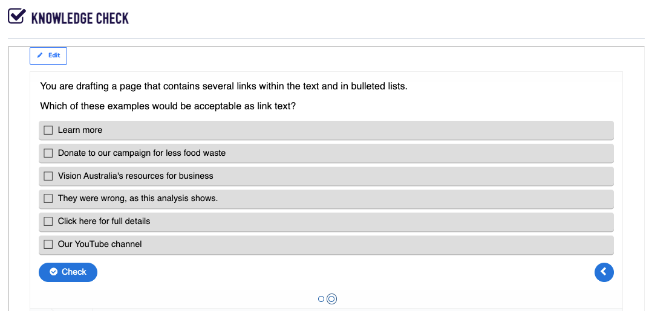Click the "Knowledge Check" heading text
The image size is (649, 311).
click(x=80, y=18)
